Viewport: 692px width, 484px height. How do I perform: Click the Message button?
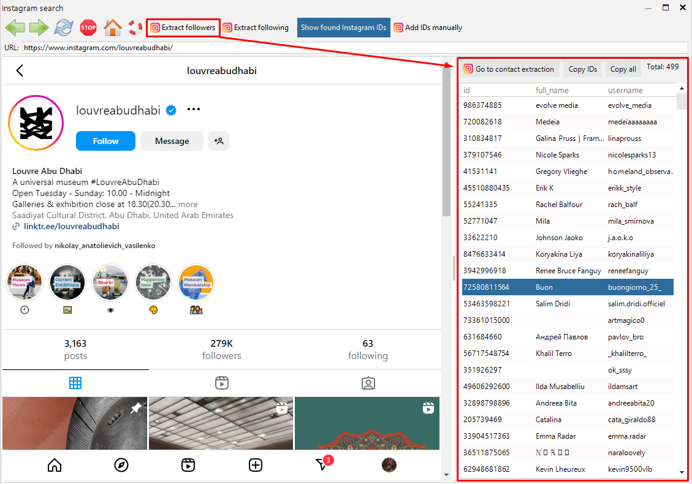pyautogui.click(x=172, y=141)
